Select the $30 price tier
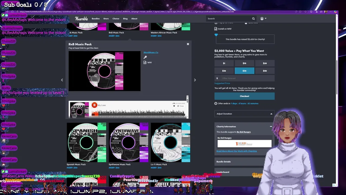The height and width of the screenshot is (195, 346). tap(224, 71)
